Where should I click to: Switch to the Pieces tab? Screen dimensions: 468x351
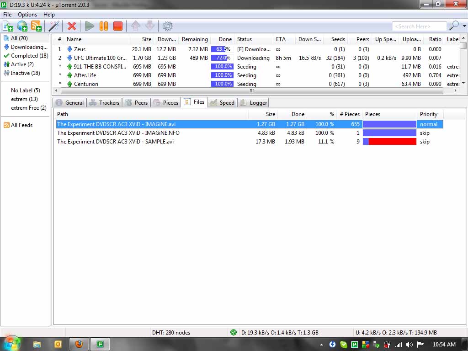tap(165, 103)
